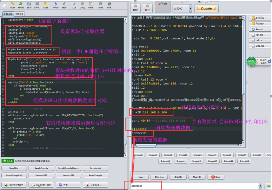Switch to the init.lua editor tab
Viewport: 272px width, 190px height.
19,14
